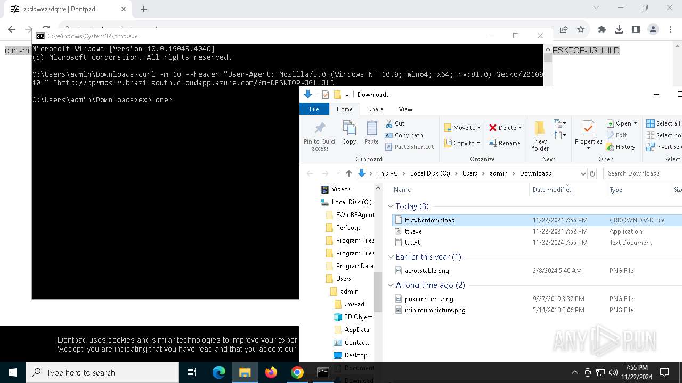
Task: Switch to the Share ribbon tab
Action: coord(376,109)
